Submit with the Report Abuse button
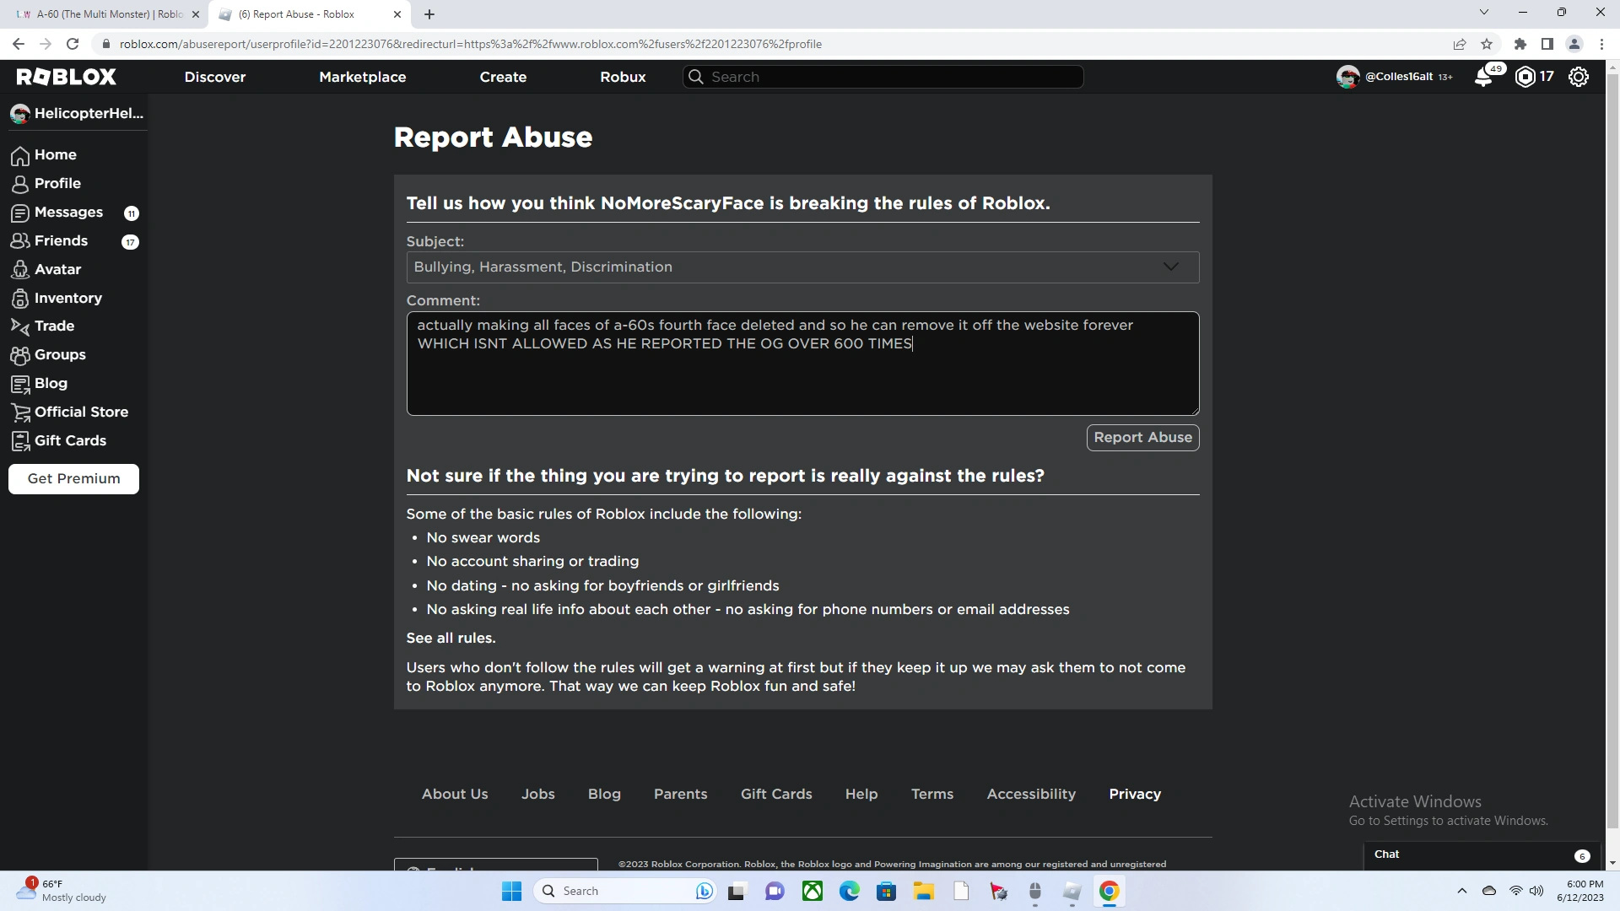The height and width of the screenshot is (911, 1620). pyautogui.click(x=1142, y=438)
